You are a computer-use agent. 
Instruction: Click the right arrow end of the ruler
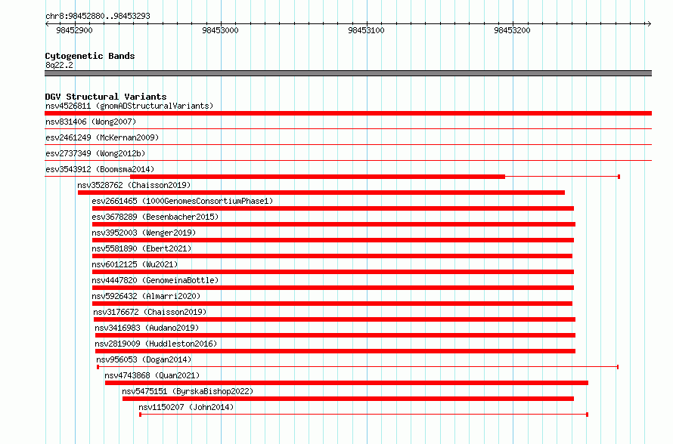pos(649,24)
